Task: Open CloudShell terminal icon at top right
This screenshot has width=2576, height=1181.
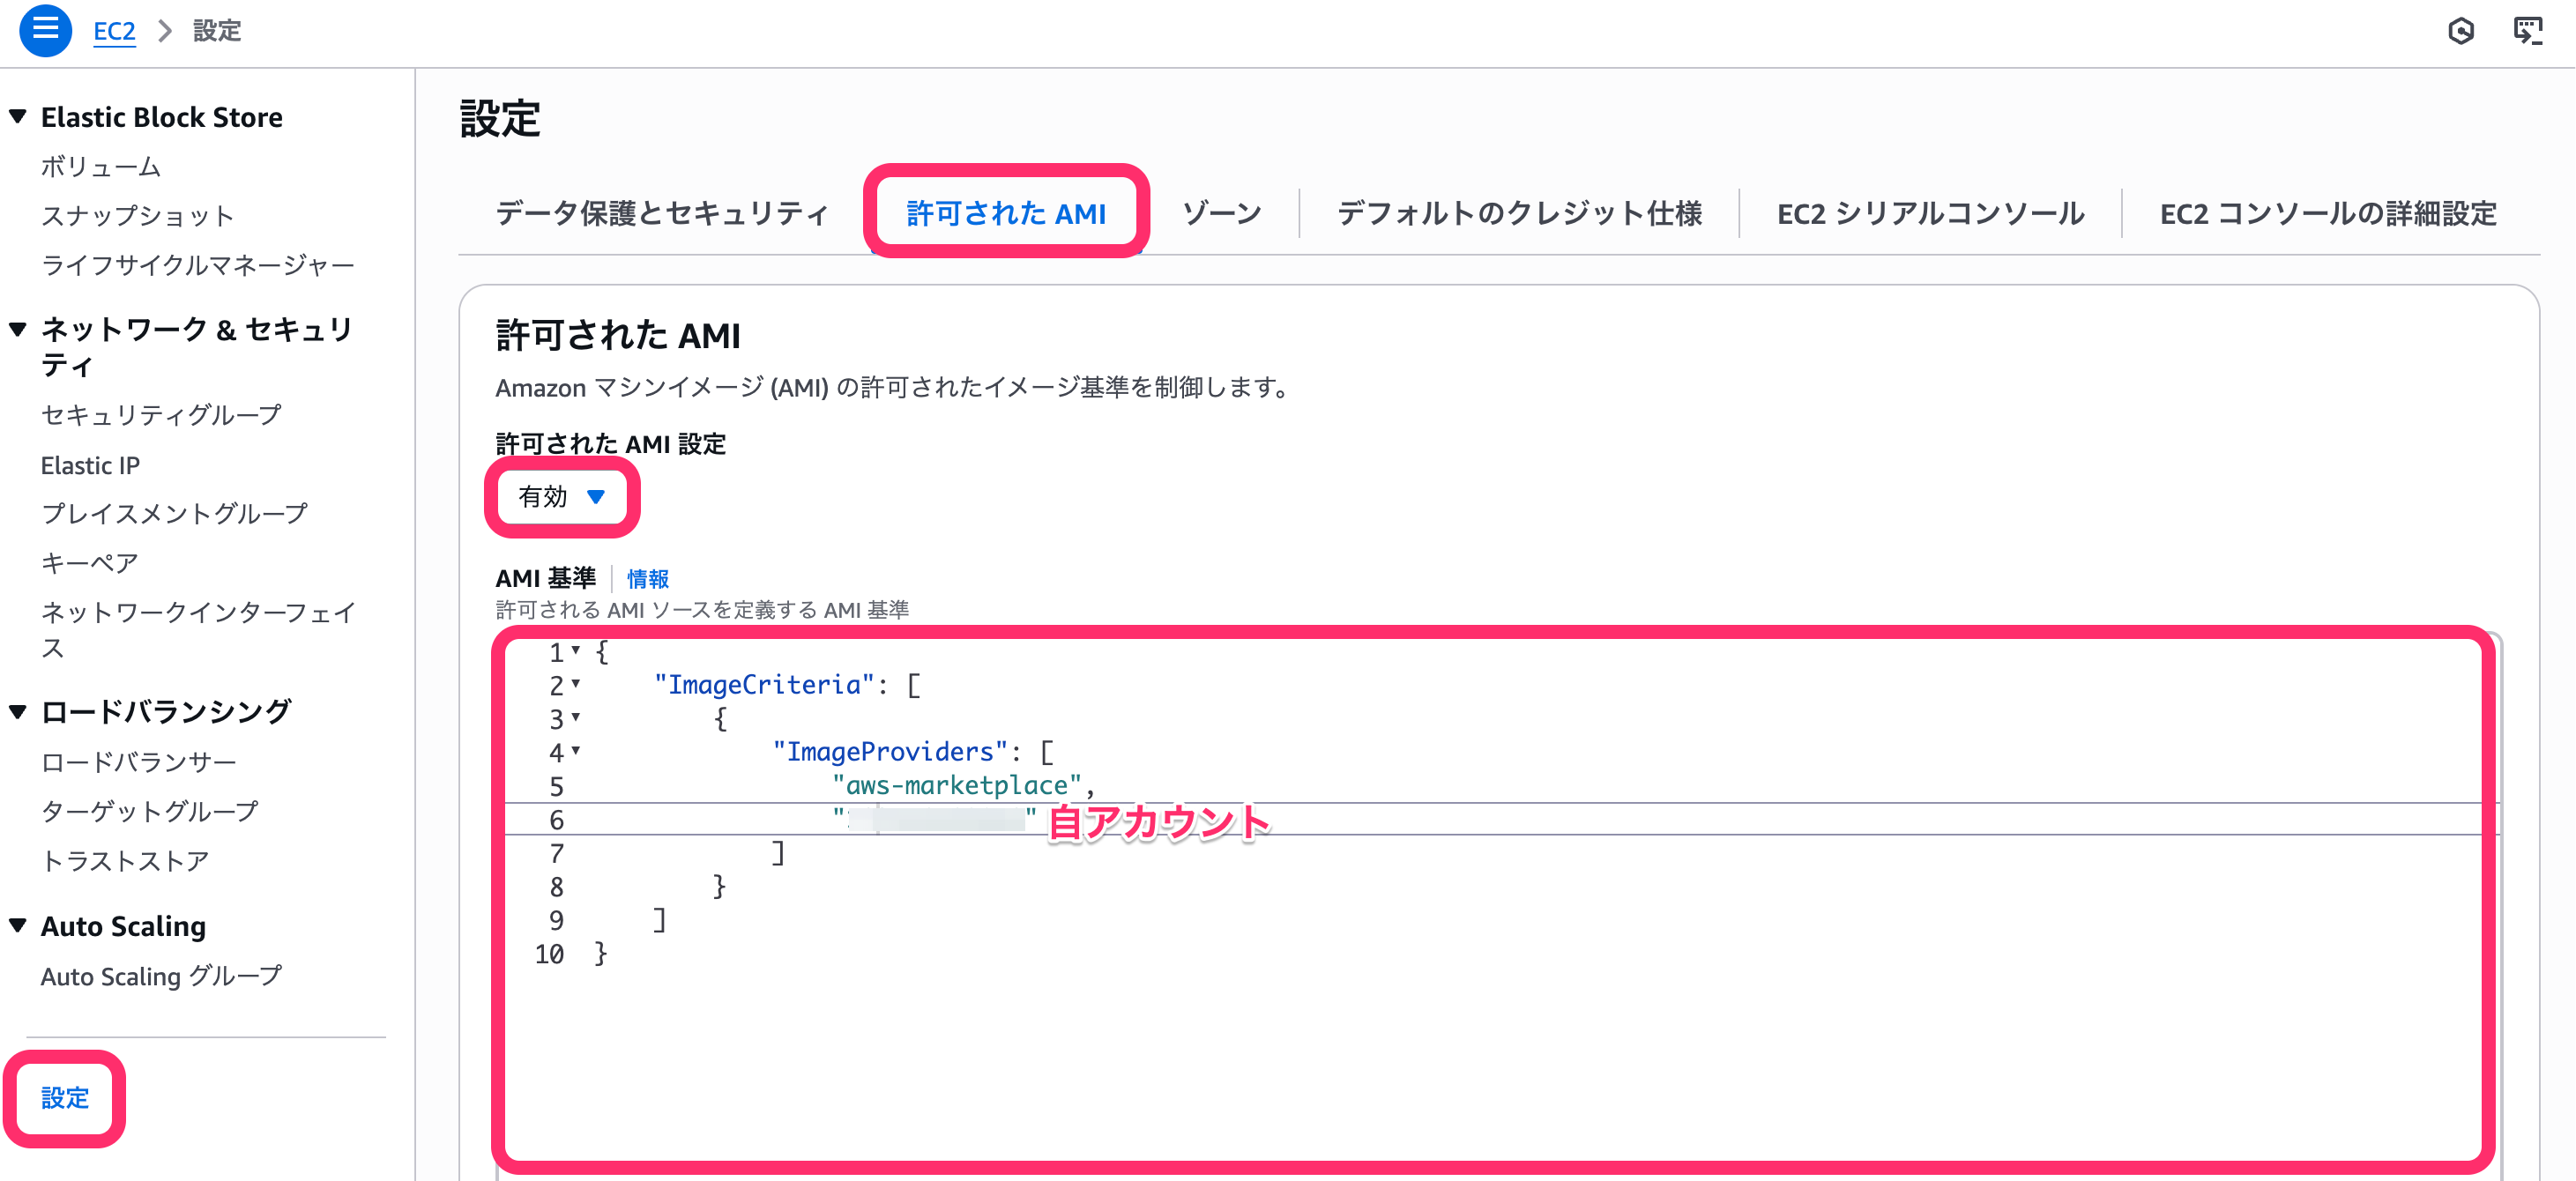Action: click(2528, 31)
